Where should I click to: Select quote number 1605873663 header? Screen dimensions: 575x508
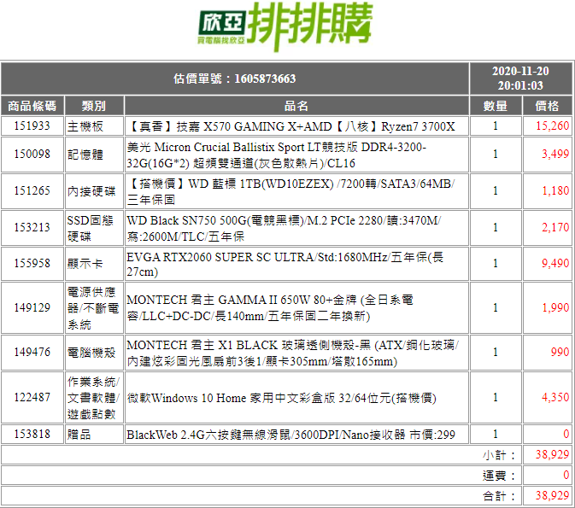coord(235,79)
